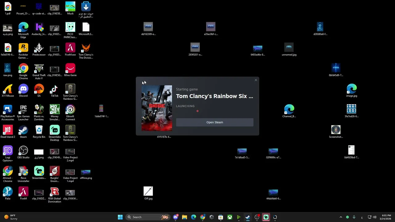Click Open Steam in the launch dialog

214,122
